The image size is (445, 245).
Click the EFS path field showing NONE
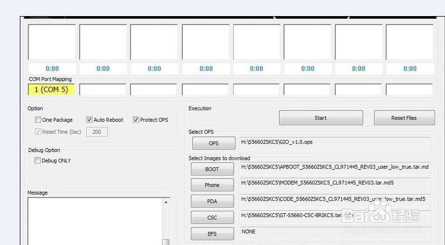pos(335,233)
